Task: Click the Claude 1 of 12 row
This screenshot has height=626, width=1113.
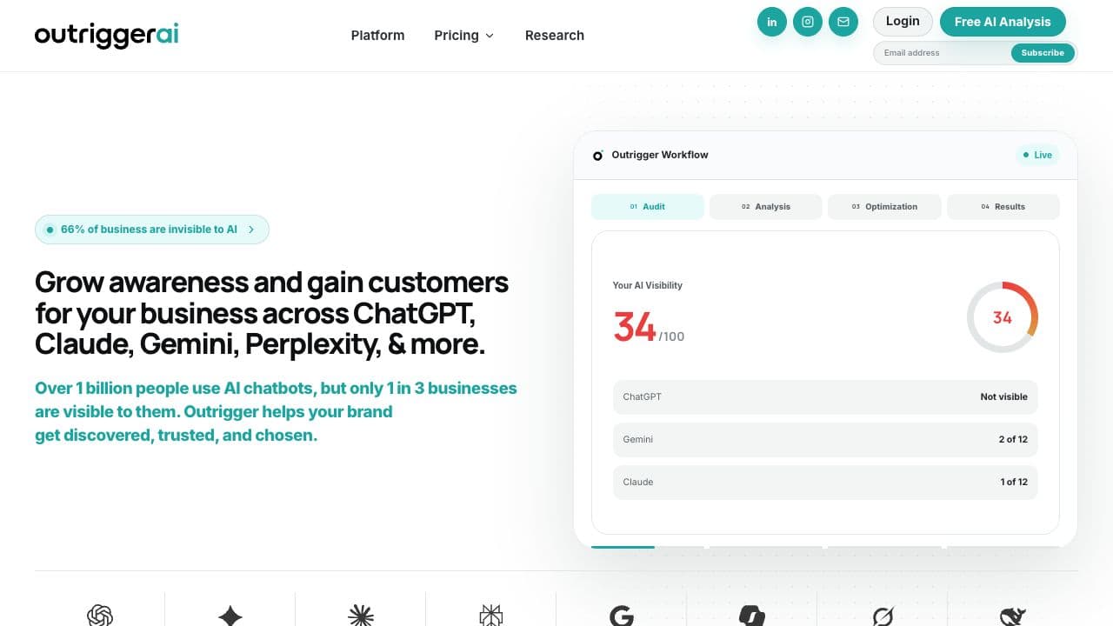Action: pos(825,482)
